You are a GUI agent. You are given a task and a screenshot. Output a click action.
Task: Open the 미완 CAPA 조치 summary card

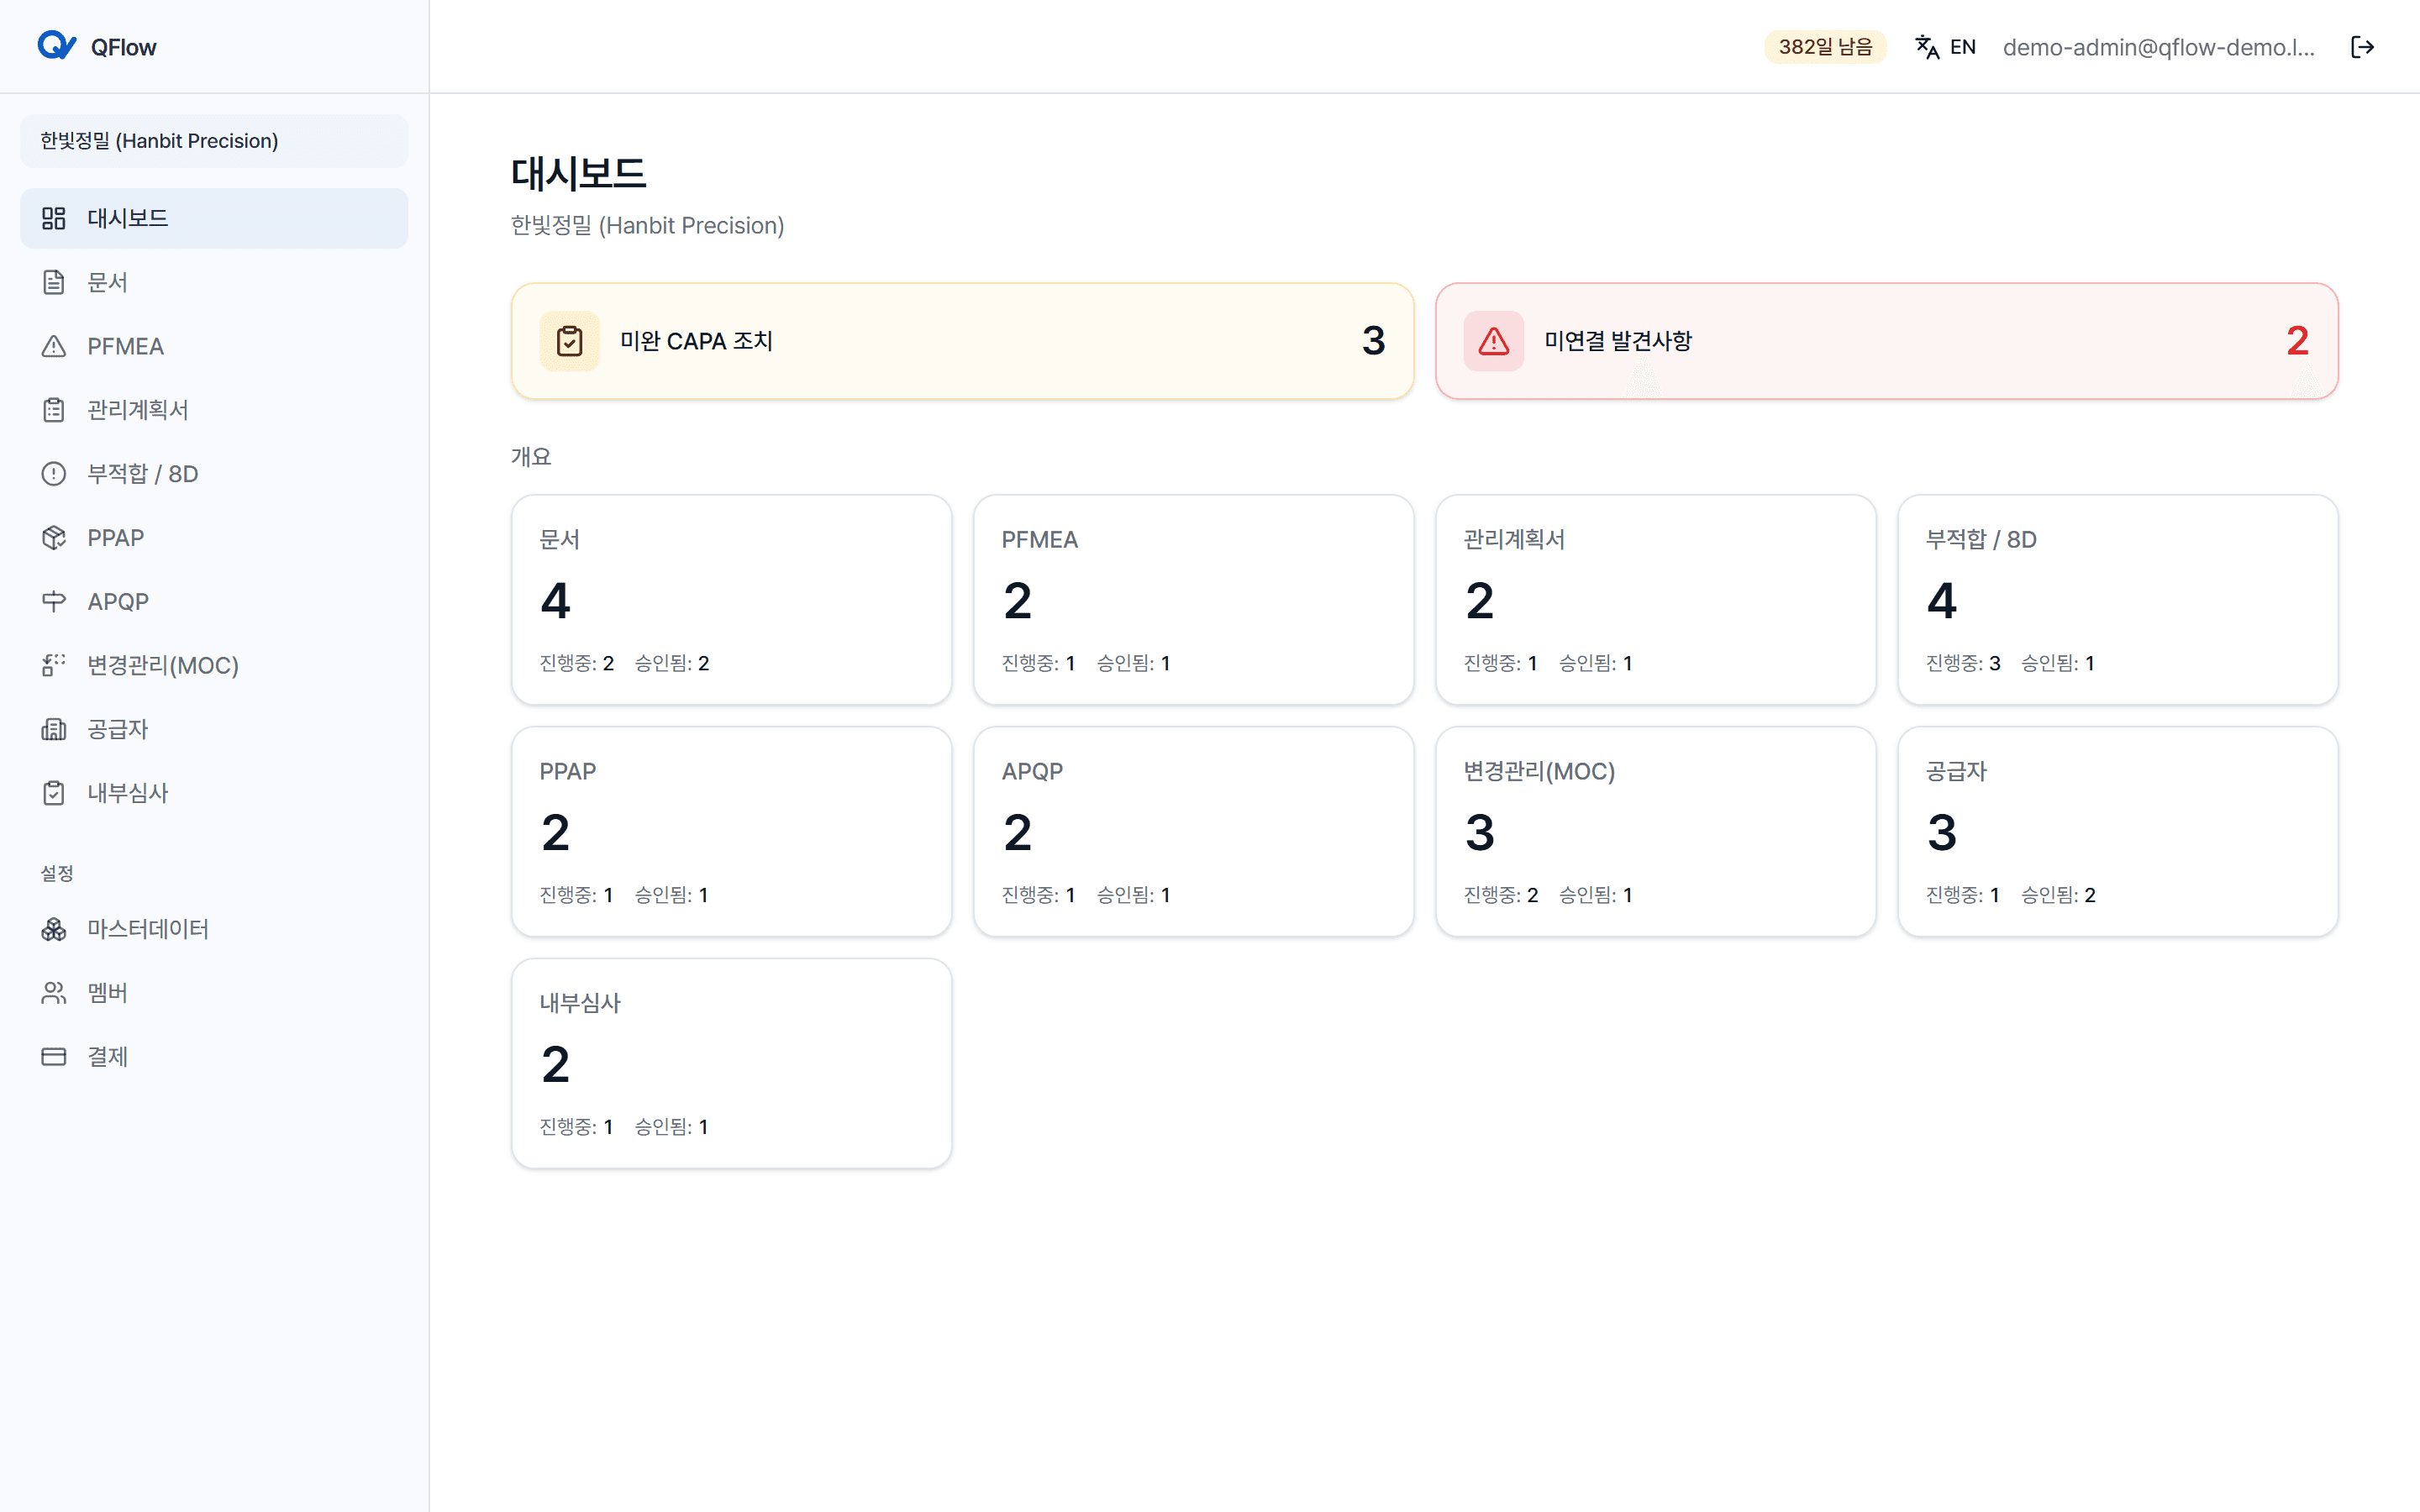(x=962, y=341)
